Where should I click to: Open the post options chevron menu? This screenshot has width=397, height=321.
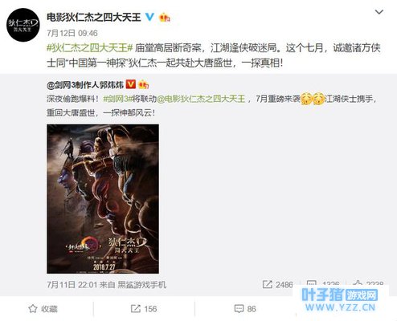pyautogui.click(x=379, y=12)
